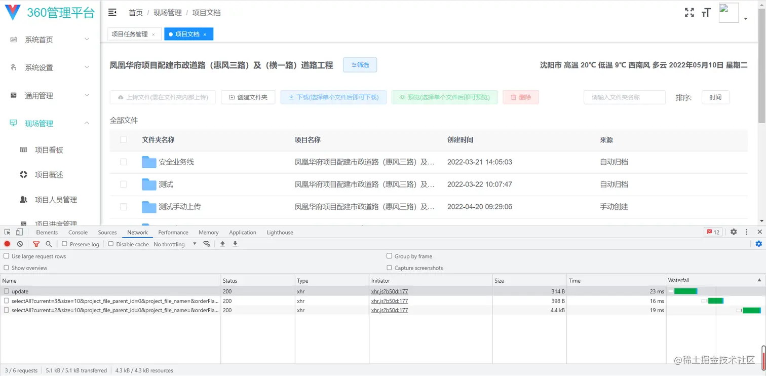Click the 测试 folder icon
766x376 pixels.
coord(149,184)
